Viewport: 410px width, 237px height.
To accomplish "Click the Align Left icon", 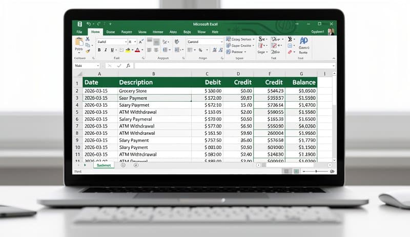I will point(149,50).
